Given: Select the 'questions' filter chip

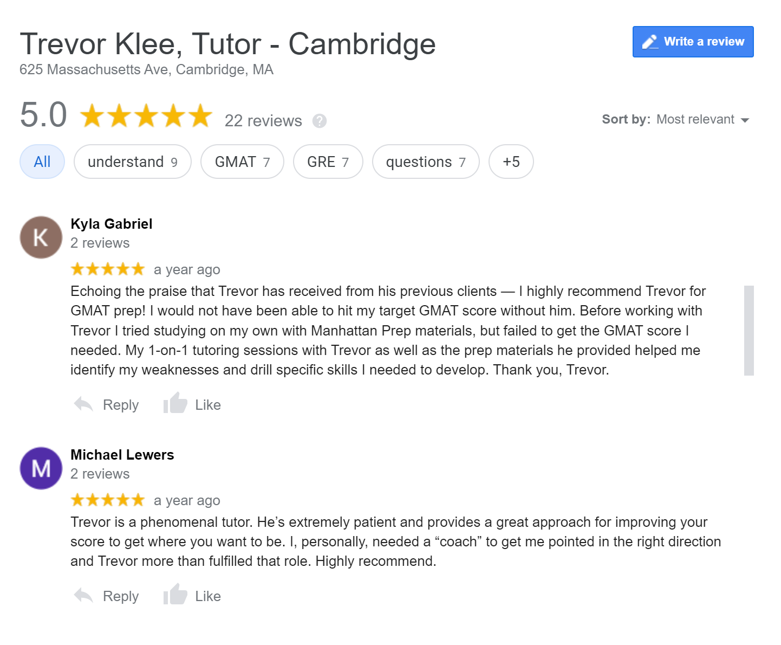Looking at the screenshot, I should [x=426, y=162].
